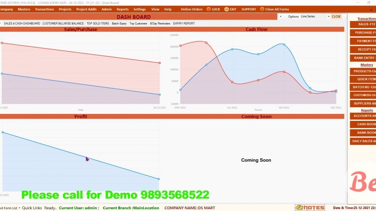
Task: Open the Settings menu
Action: 139,9
